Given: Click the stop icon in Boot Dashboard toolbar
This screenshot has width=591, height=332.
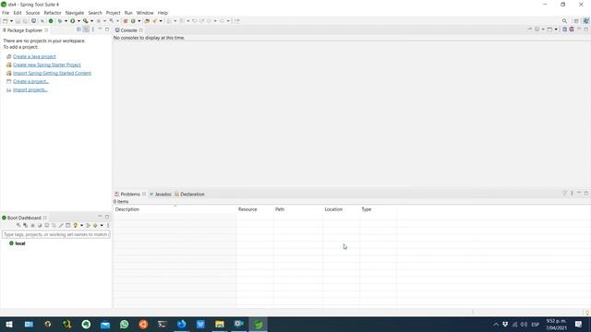Looking at the screenshot, I should pyautogui.click(x=32, y=225).
